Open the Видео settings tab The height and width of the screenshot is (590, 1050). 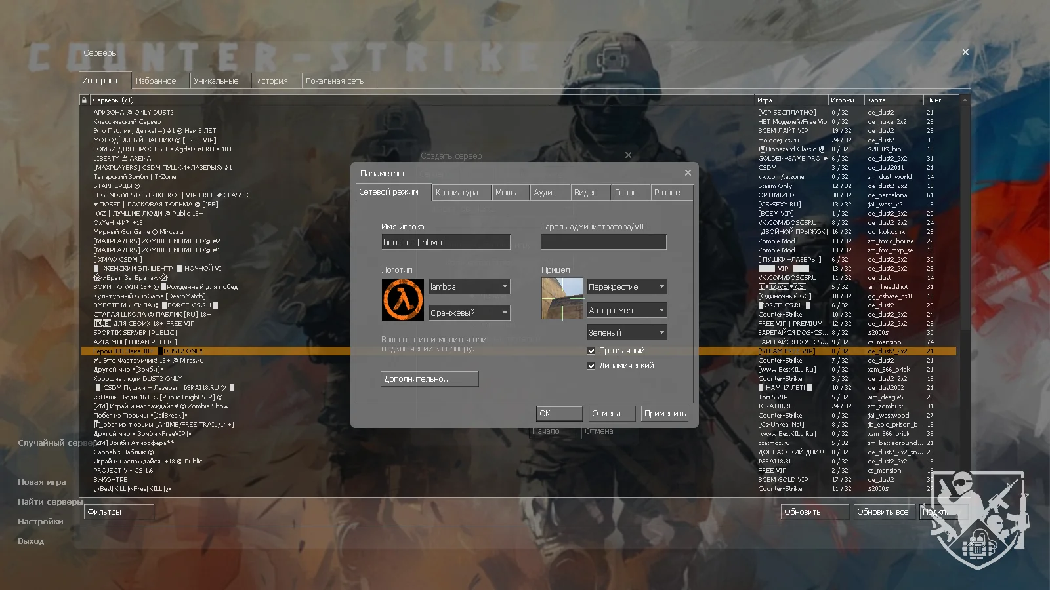tap(585, 193)
